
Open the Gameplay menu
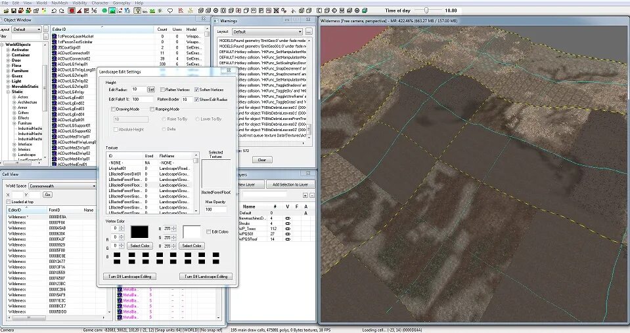(122, 3)
